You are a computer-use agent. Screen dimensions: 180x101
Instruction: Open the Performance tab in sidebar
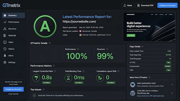[x=13, y=22]
